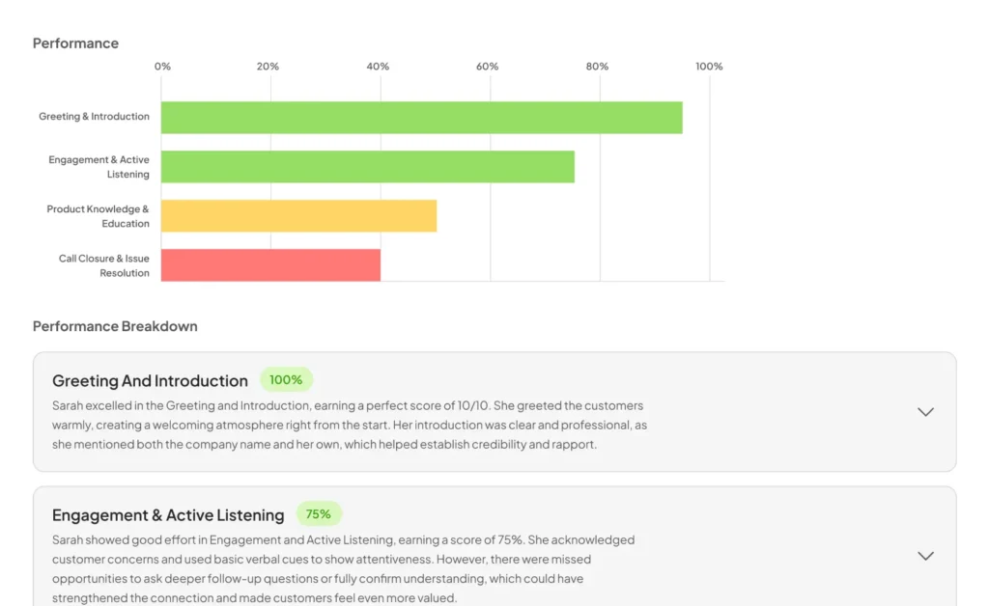989x606 pixels.
Task: Click the 100% axis tick label
Action: (709, 67)
